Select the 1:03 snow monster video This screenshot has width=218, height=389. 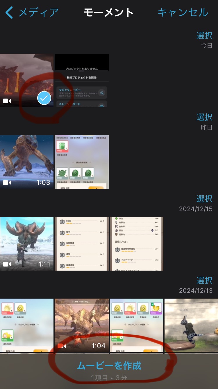coord(27,162)
